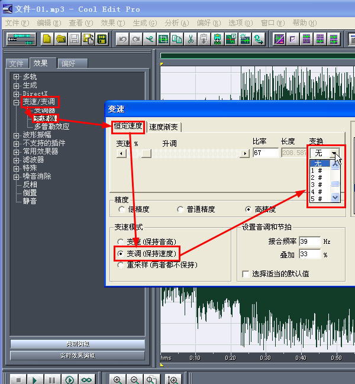Expand the 波形振幅 tree node

16,135
